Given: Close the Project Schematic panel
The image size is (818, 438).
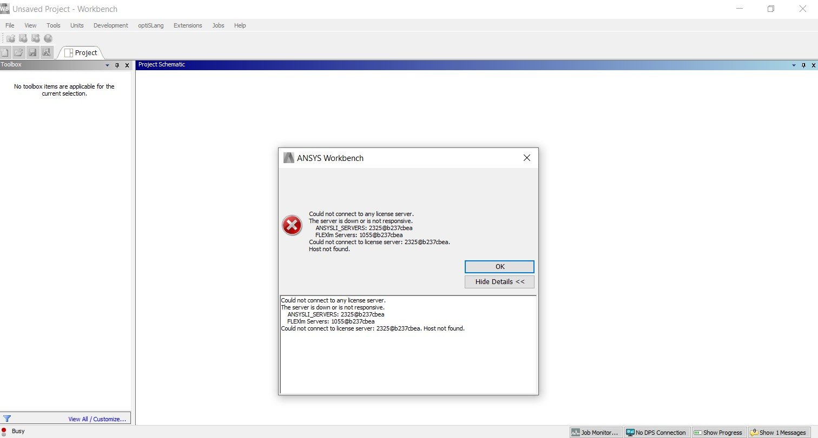Looking at the screenshot, I should [813, 65].
